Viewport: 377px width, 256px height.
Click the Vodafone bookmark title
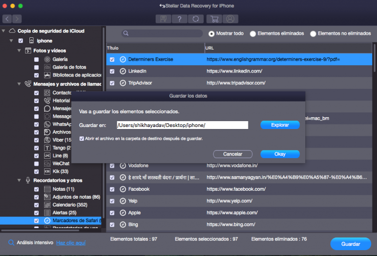[138, 165]
